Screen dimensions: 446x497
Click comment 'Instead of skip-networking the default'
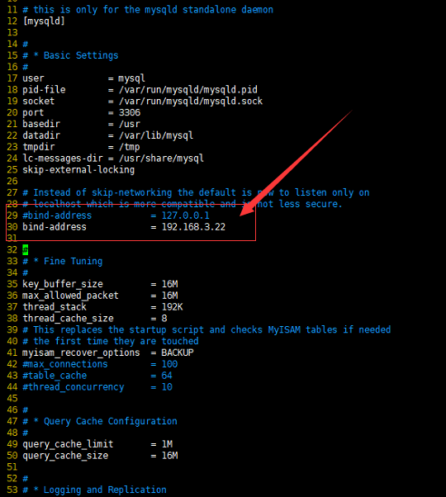(x=135, y=192)
